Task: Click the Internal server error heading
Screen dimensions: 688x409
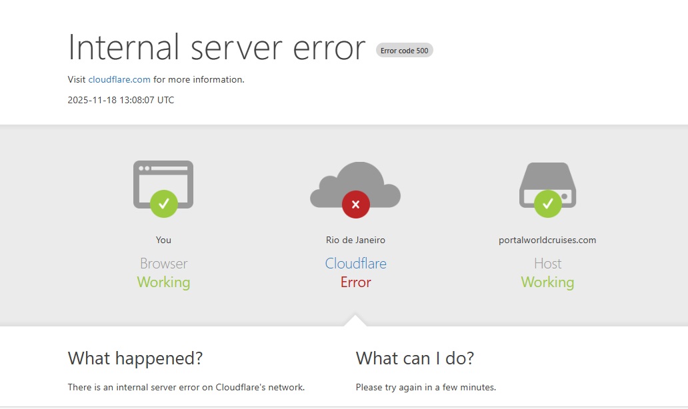Action: (x=217, y=47)
